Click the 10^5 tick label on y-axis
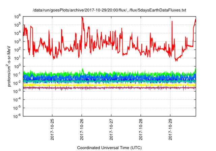Viewport: 216px width, 151px height. click(17, 25)
